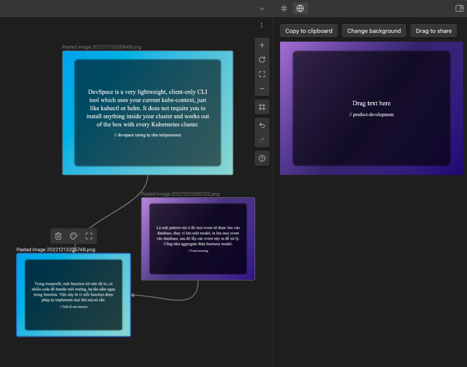This screenshot has width=467, height=367.
Task: Click label Pasted image 20221213205748.png
Action: point(56,249)
